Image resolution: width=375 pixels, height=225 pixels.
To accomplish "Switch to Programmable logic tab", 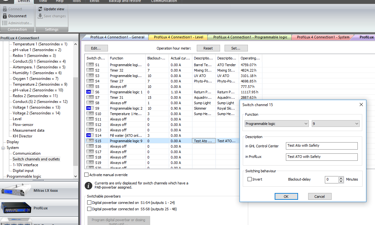I will [250, 37].
